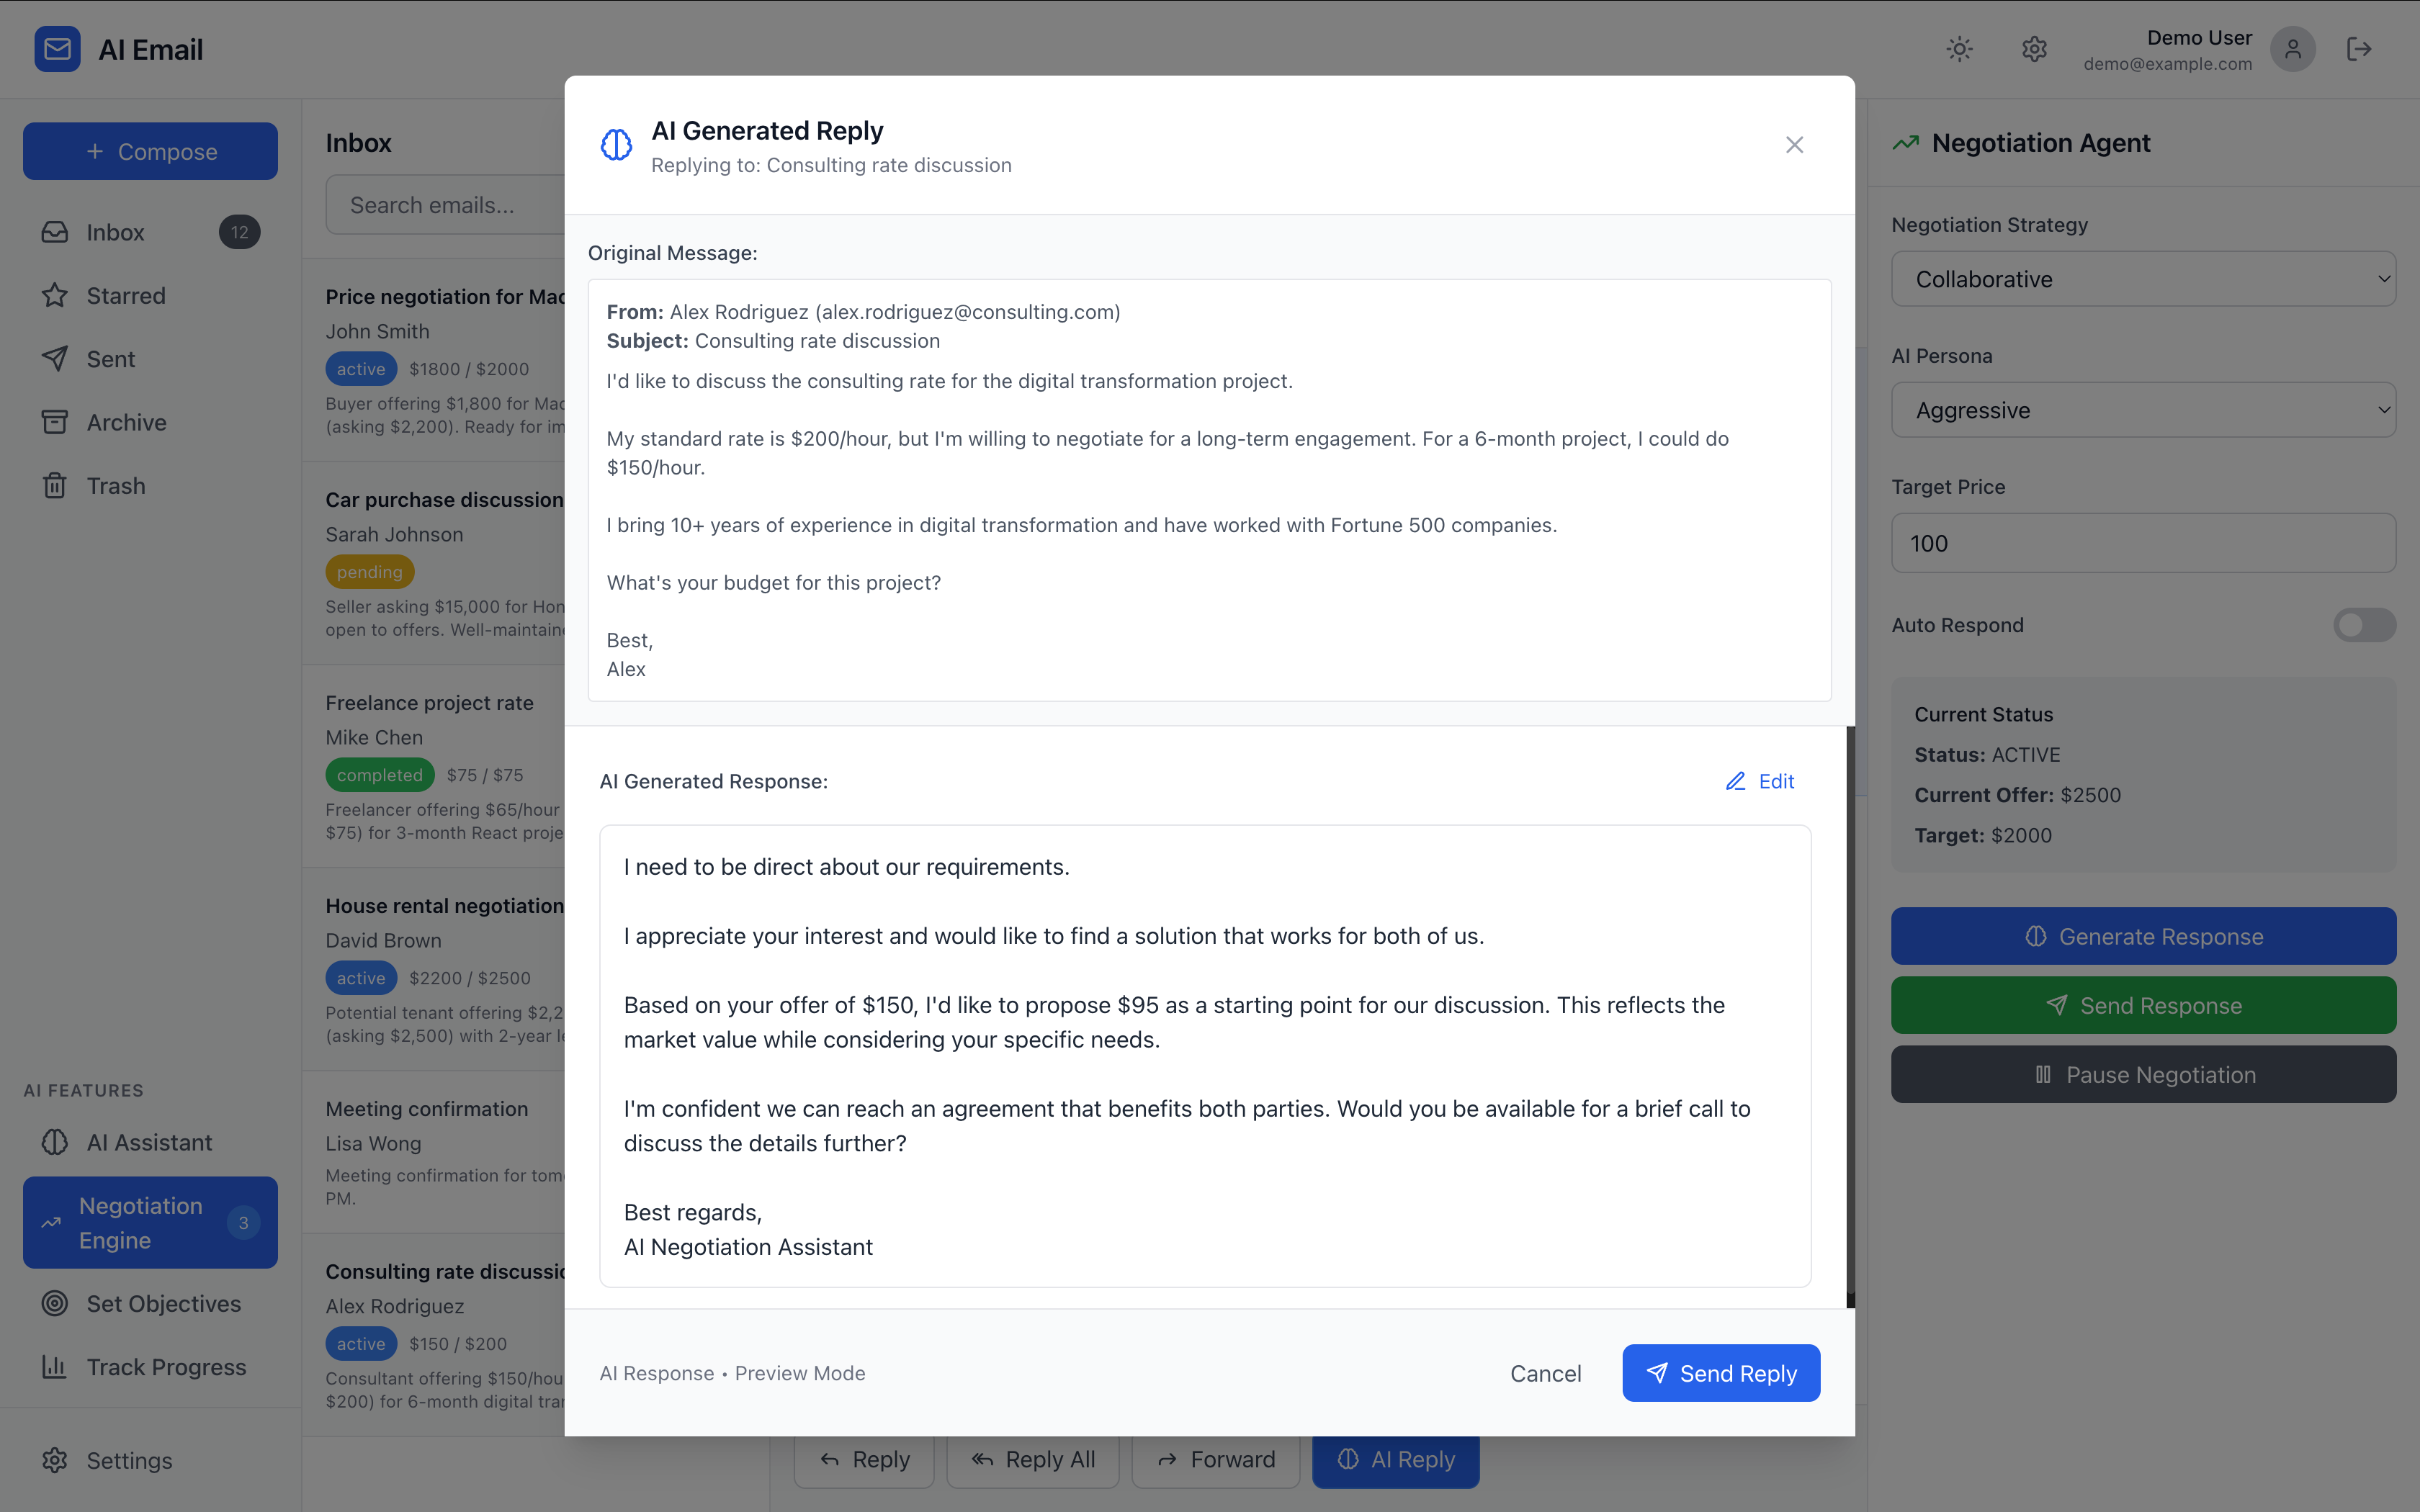Open the Track Progress chart icon

pos(55,1367)
